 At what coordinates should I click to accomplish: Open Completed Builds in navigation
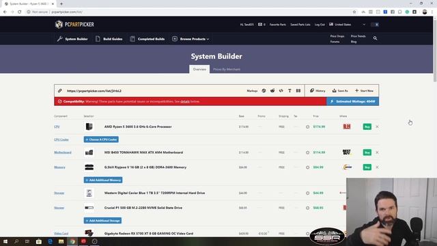coord(147,39)
